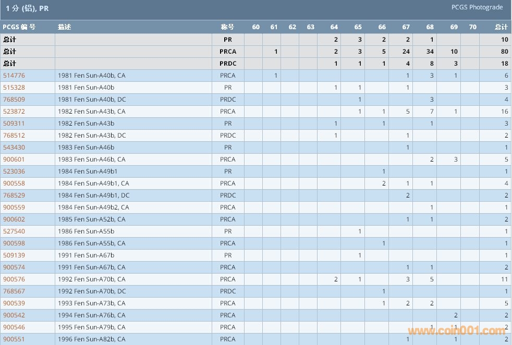
Task: Select PCGS number 523872 link
Action: point(14,112)
